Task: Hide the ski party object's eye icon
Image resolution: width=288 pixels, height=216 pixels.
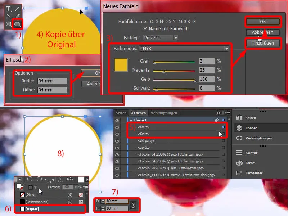Action: (x=117, y=141)
